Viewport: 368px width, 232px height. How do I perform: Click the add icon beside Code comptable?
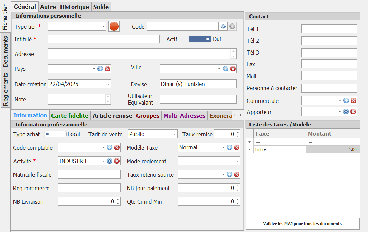point(110,147)
